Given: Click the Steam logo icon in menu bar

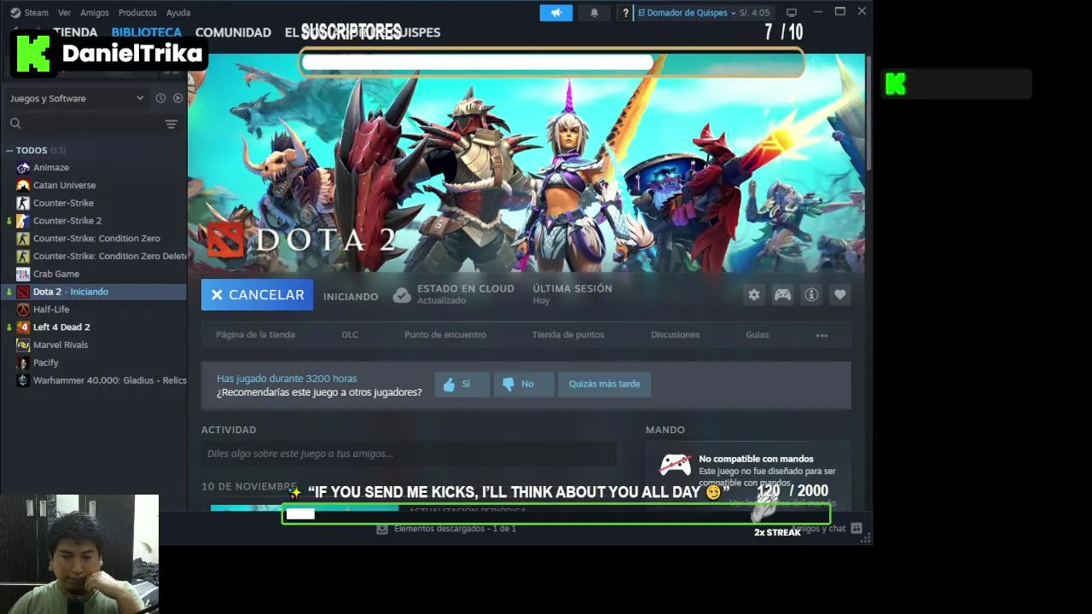Looking at the screenshot, I should coord(15,13).
